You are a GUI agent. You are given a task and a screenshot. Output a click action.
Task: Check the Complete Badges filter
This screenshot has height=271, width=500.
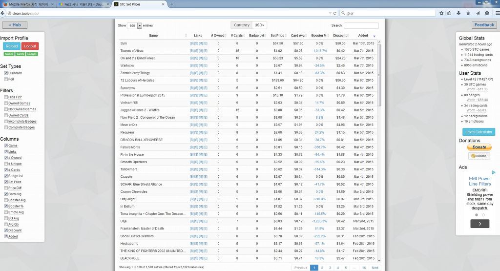[x=6, y=127]
